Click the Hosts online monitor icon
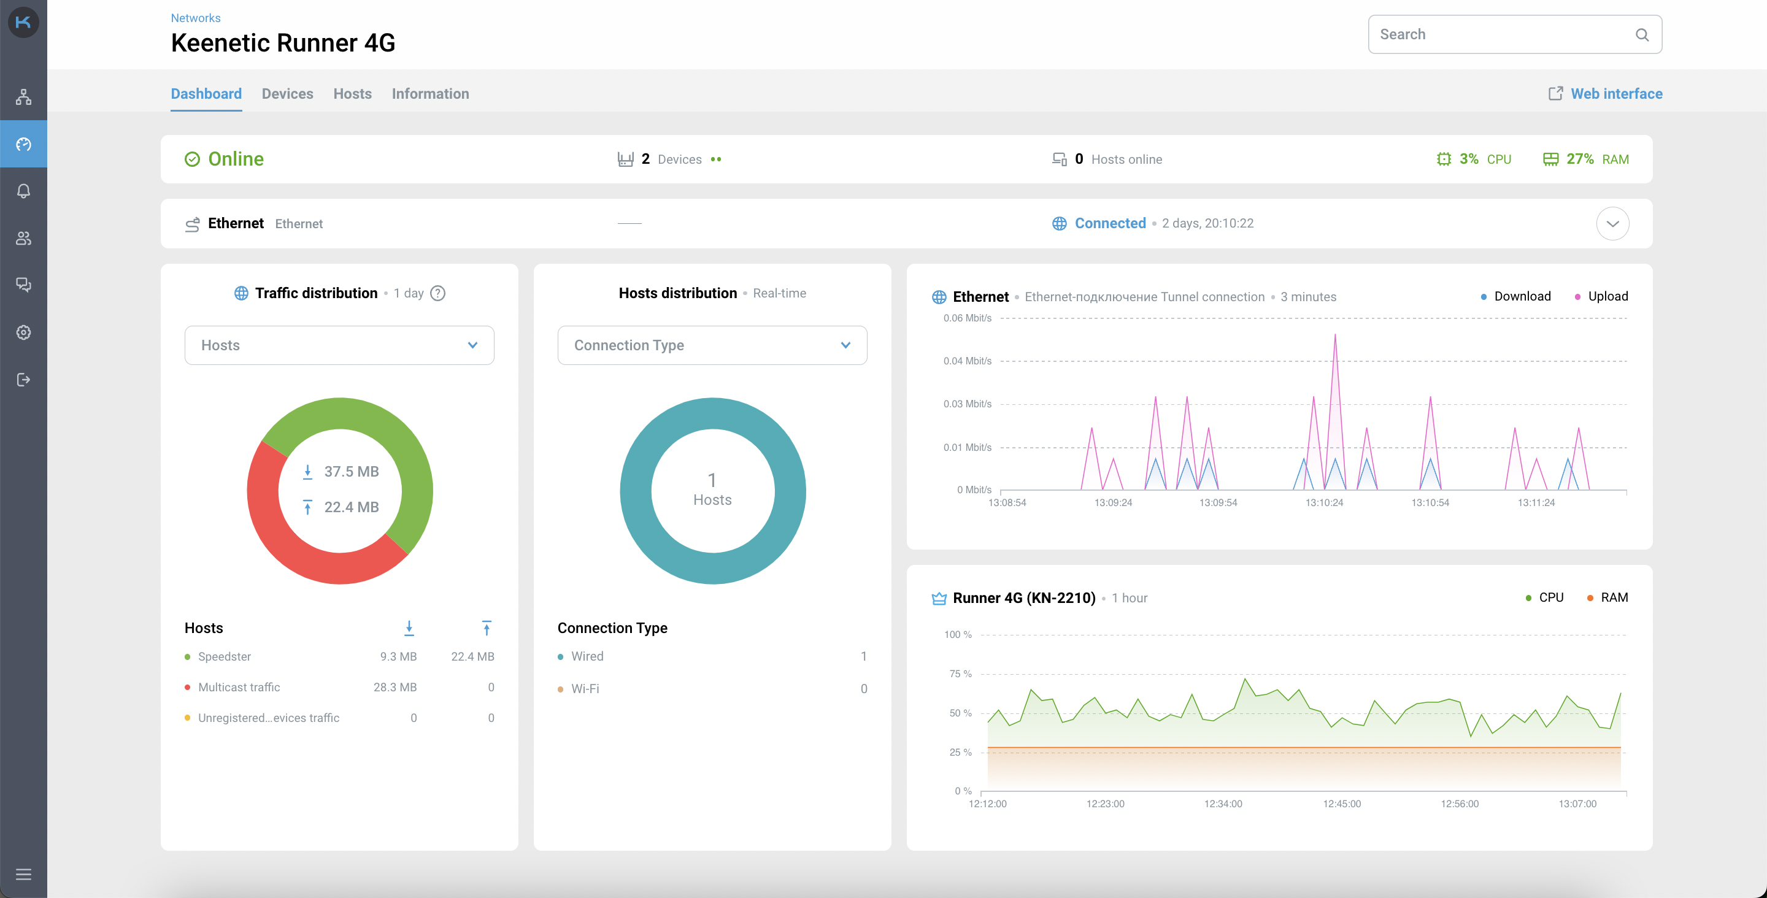Image resolution: width=1767 pixels, height=898 pixels. coord(1059,159)
